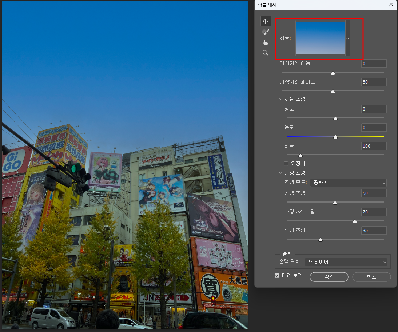Click the 하늘 대체 dialog title

pos(267,5)
